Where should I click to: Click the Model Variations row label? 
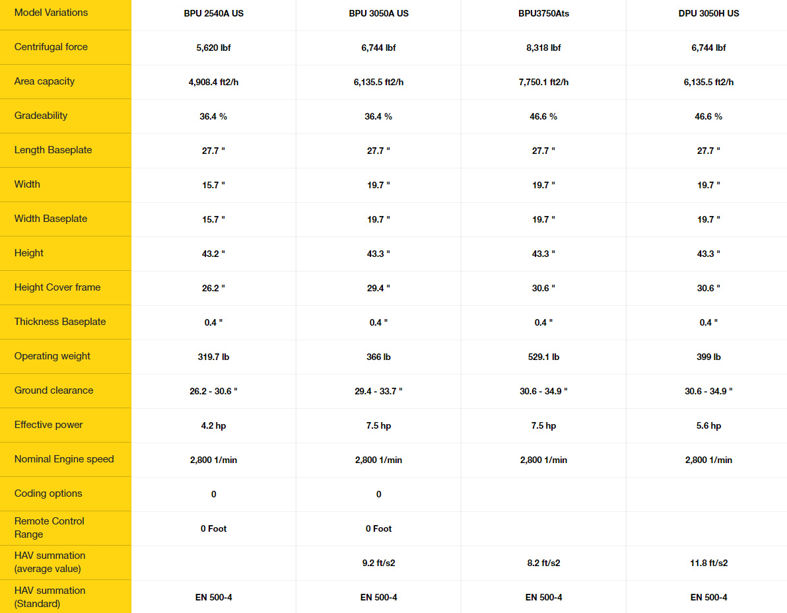(x=51, y=13)
